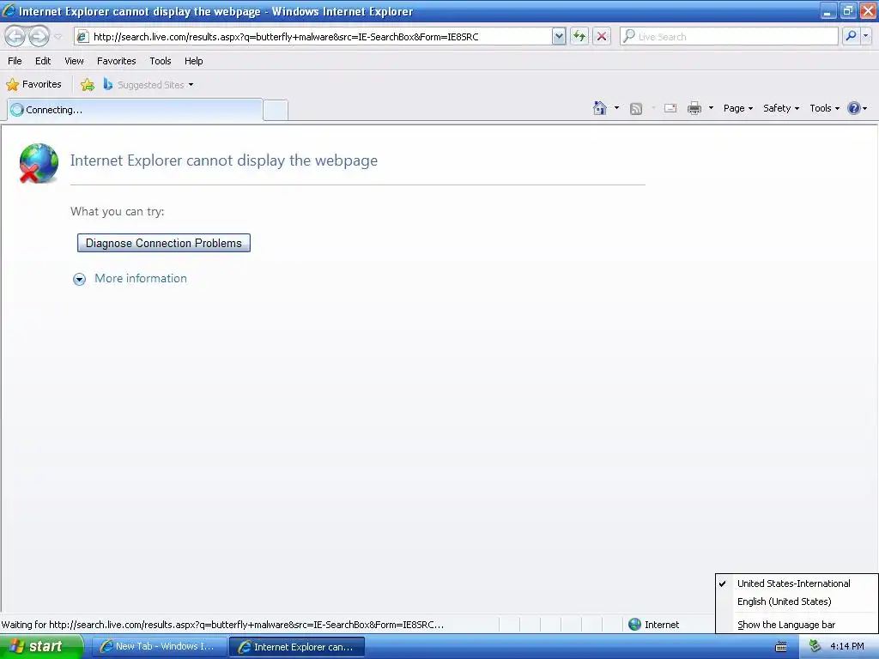Click the Print icon
Image resolution: width=879 pixels, height=659 pixels.
694,108
